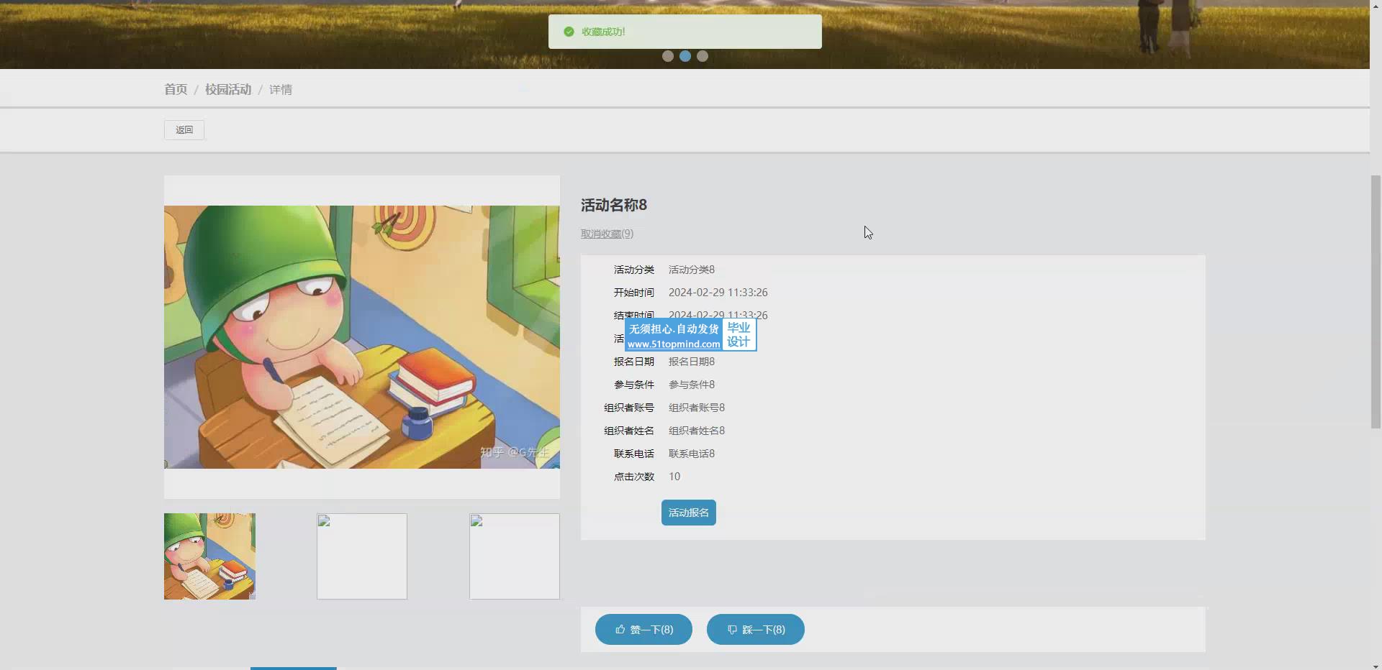This screenshot has height=670, width=1382.
Task: Select the first cartoon thumbnail
Action: (209, 556)
